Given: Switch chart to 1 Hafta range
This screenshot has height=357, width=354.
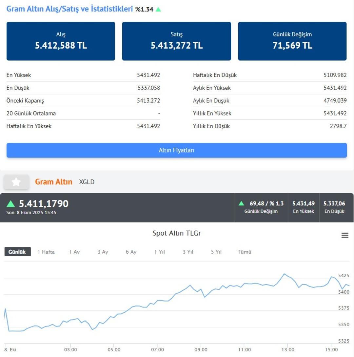Looking at the screenshot, I should pyautogui.click(x=46, y=252).
